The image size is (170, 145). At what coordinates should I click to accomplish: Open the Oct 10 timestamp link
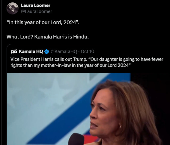tap(87, 51)
